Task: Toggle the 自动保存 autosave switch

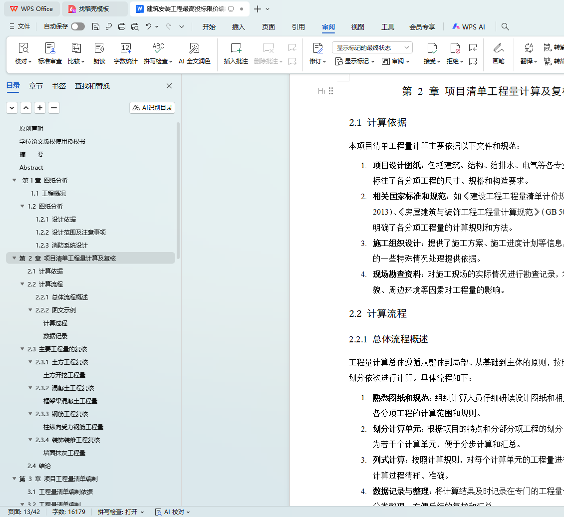Action: [x=78, y=26]
